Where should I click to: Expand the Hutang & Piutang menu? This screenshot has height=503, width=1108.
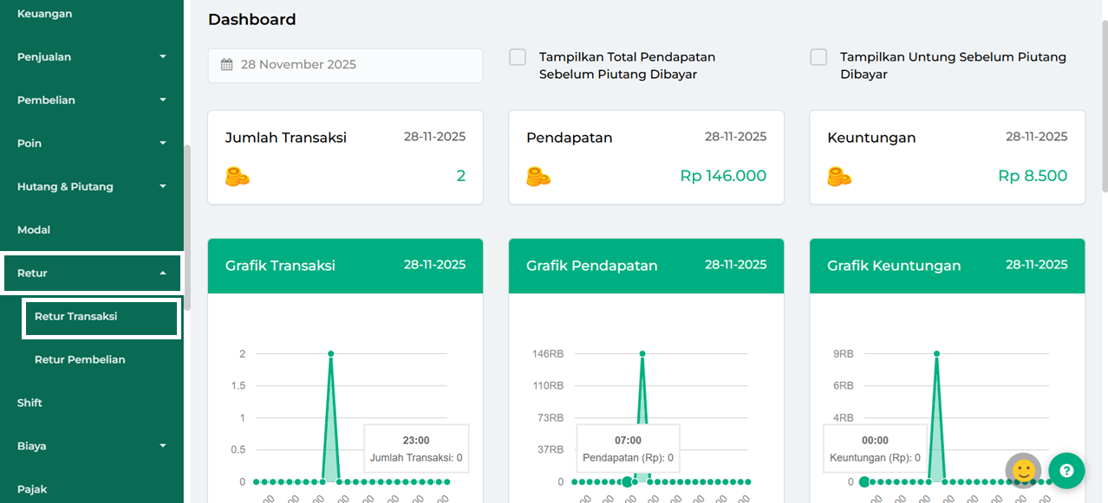point(91,187)
